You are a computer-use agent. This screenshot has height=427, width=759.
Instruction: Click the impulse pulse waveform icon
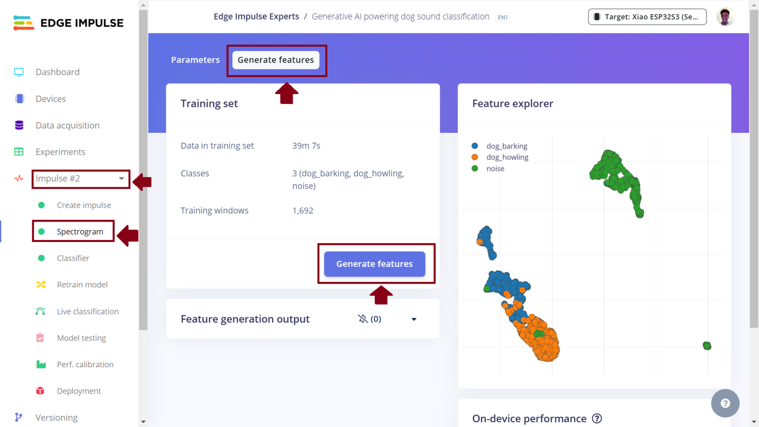pos(19,178)
